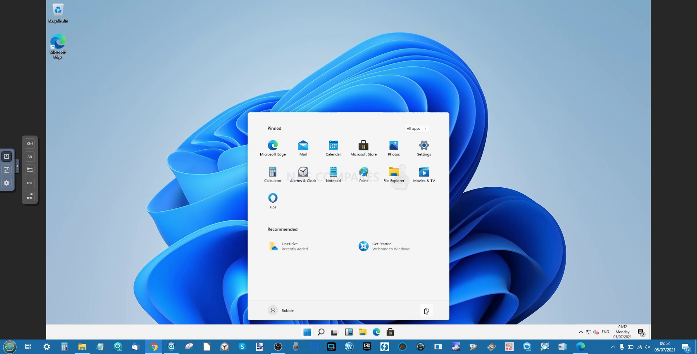Image resolution: width=697 pixels, height=354 pixels.
Task: Collapse the remote control side panel handle
Action: 17,166
